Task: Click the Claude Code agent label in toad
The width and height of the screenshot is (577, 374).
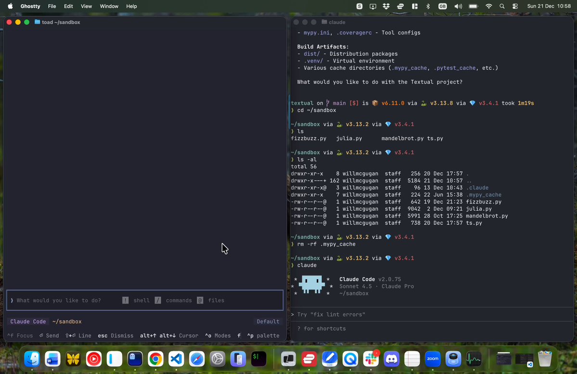Action: pyautogui.click(x=28, y=322)
